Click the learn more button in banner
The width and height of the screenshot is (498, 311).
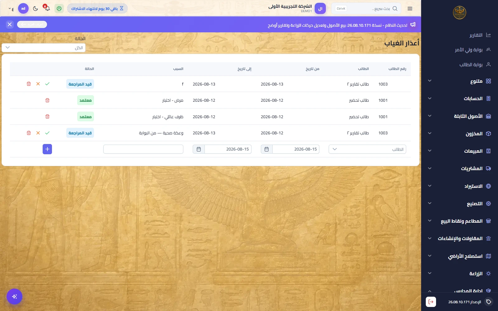[32, 24]
